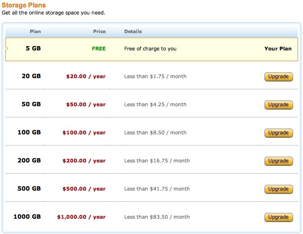Click 'Free of charge to you' text

click(x=150, y=48)
